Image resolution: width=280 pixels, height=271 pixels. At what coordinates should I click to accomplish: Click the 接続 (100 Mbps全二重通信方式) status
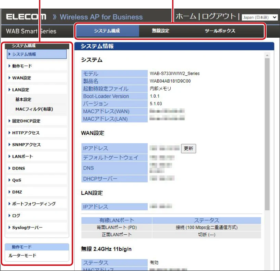click(x=207, y=227)
